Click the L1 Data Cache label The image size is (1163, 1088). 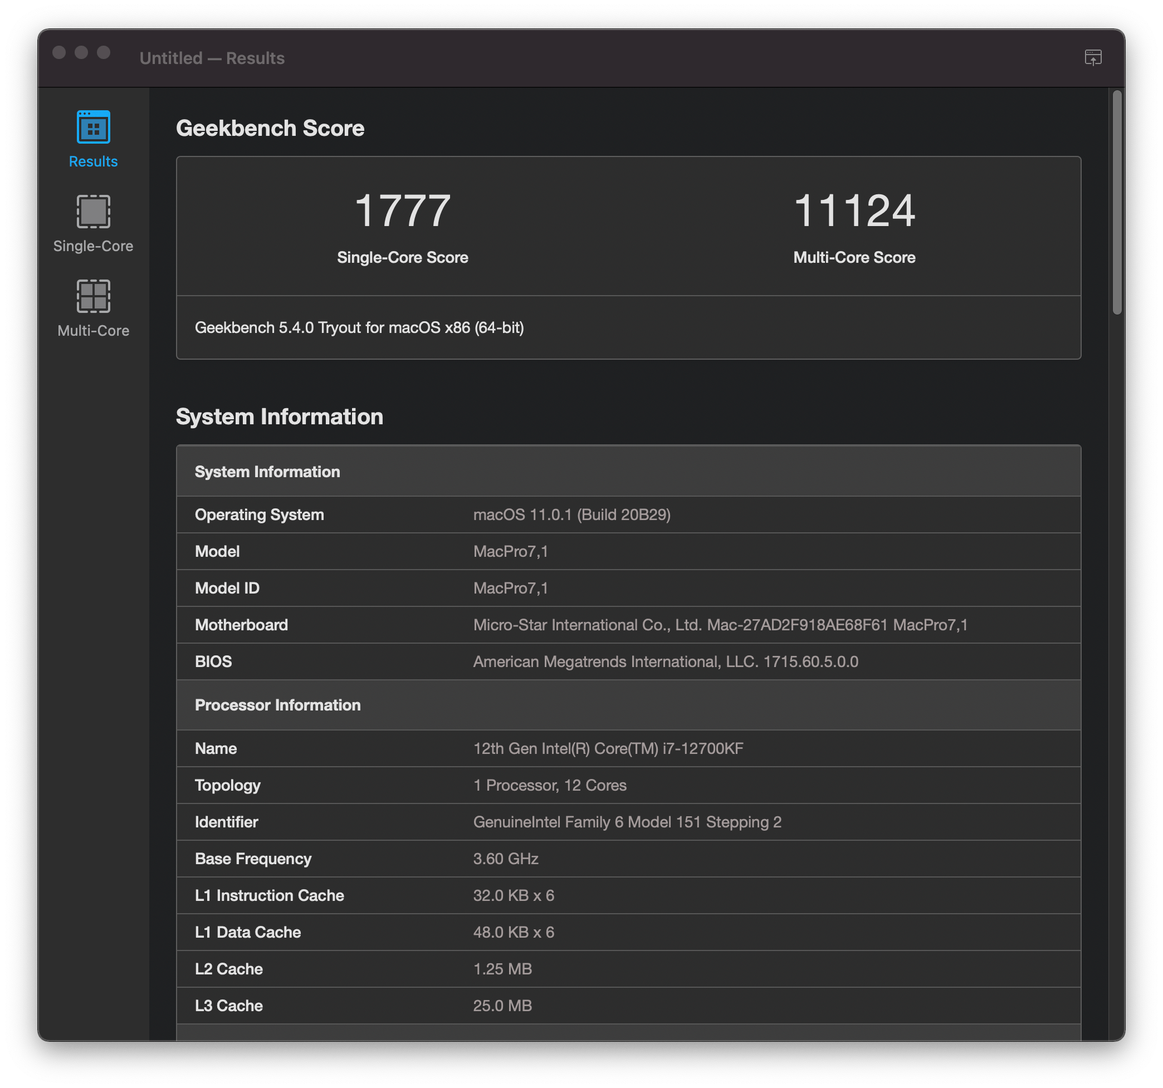[247, 933]
